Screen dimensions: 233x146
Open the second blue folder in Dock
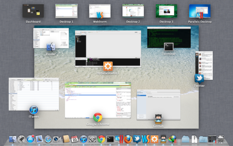pos(203,139)
